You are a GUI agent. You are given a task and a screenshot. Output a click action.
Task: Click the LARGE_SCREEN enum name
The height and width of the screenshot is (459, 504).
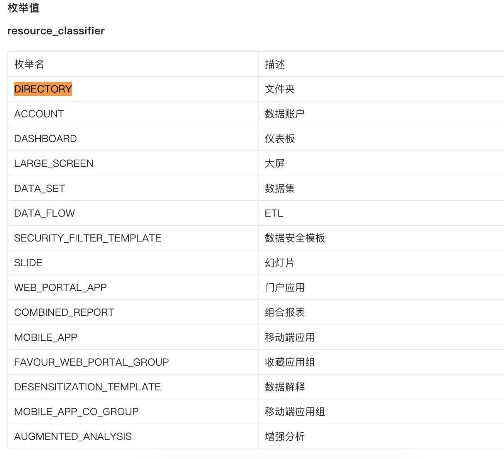[x=54, y=164]
